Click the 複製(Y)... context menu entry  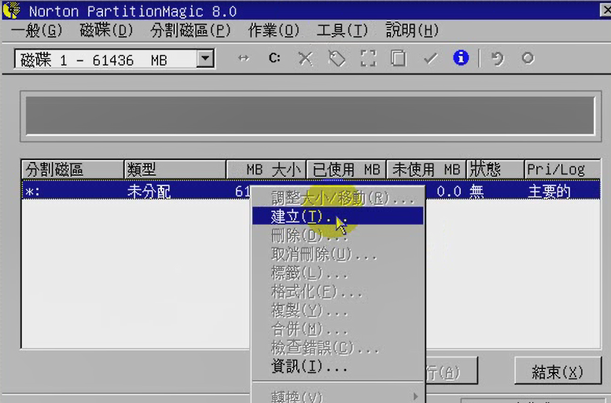point(337,310)
